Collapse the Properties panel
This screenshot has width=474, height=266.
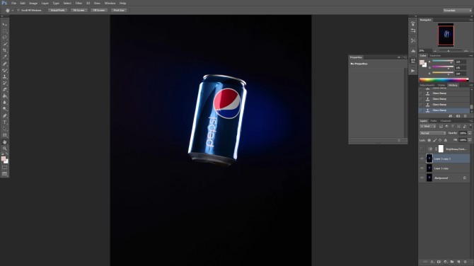399,57
